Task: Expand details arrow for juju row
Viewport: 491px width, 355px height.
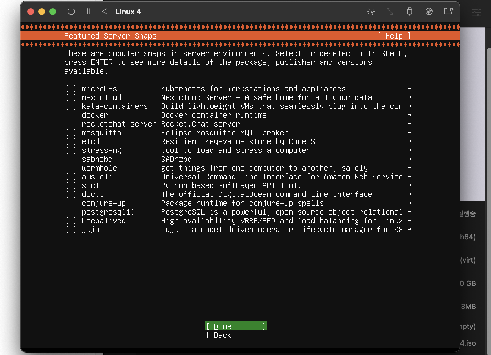Action: coord(410,229)
